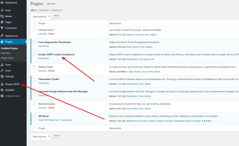Viewport: 239px width, 146px height.
Task: Filter plugins by Active (5)
Action: [x=44, y=10]
